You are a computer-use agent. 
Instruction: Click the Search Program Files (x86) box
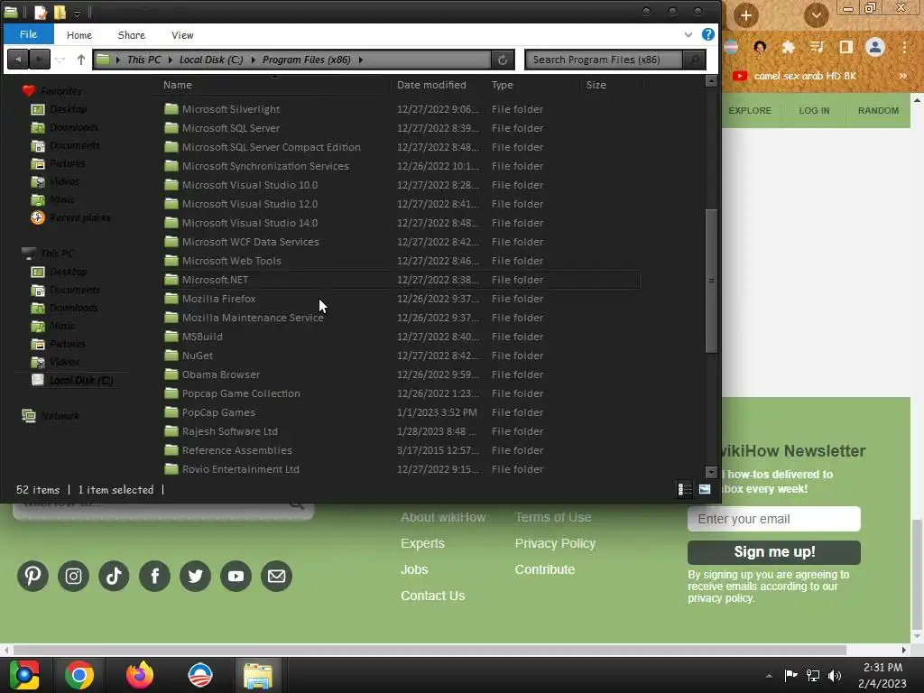point(604,60)
